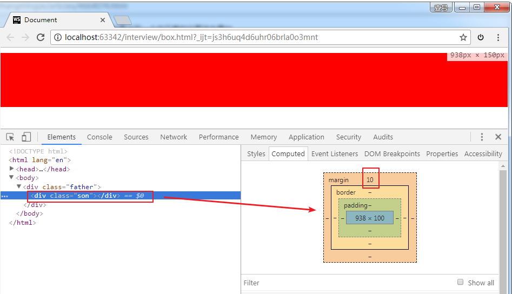Click the browser back arrow
The image size is (512, 294).
point(10,37)
